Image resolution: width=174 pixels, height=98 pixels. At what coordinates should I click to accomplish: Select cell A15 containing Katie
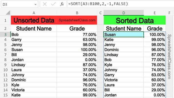coord(34,95)
